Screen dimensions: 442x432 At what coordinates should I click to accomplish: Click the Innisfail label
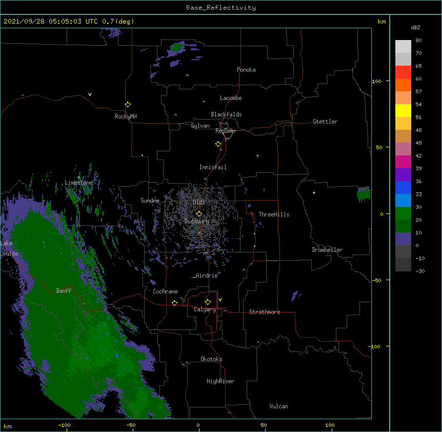pyautogui.click(x=213, y=167)
